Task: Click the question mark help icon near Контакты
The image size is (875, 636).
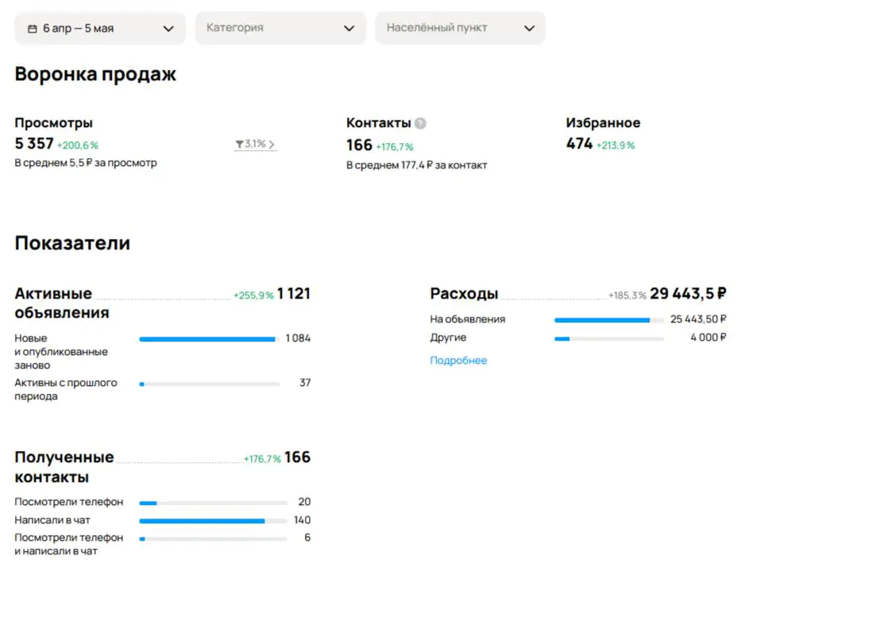Action: pyautogui.click(x=421, y=123)
